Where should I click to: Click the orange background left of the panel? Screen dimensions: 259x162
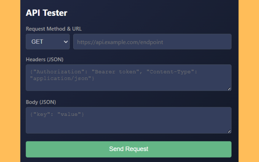10,81
